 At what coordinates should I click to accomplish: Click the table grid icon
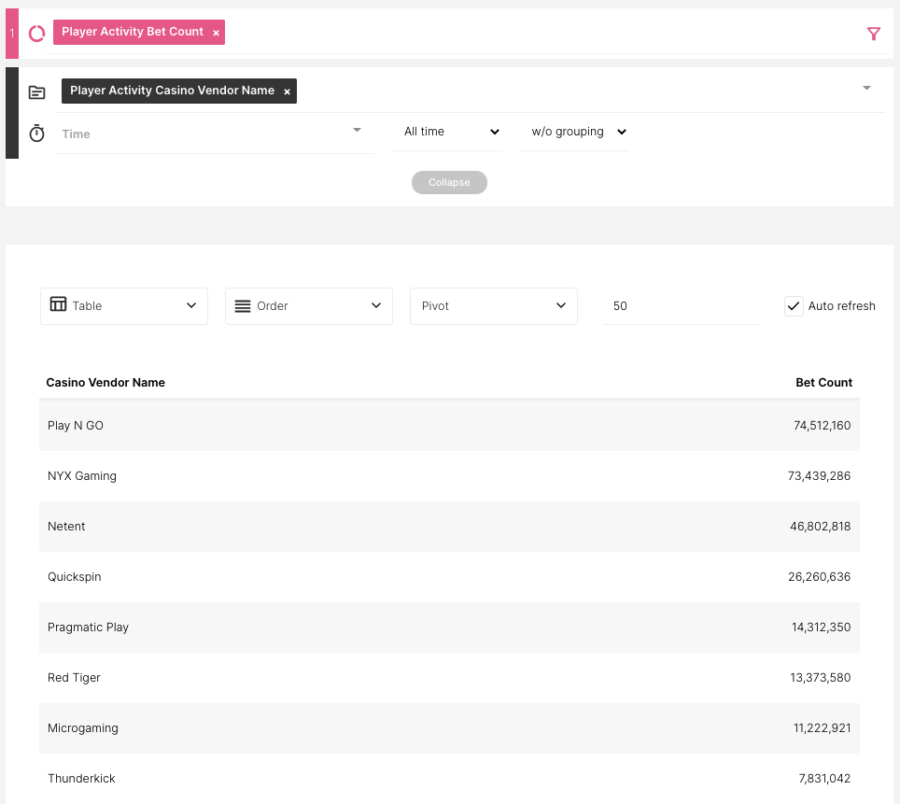(x=58, y=305)
